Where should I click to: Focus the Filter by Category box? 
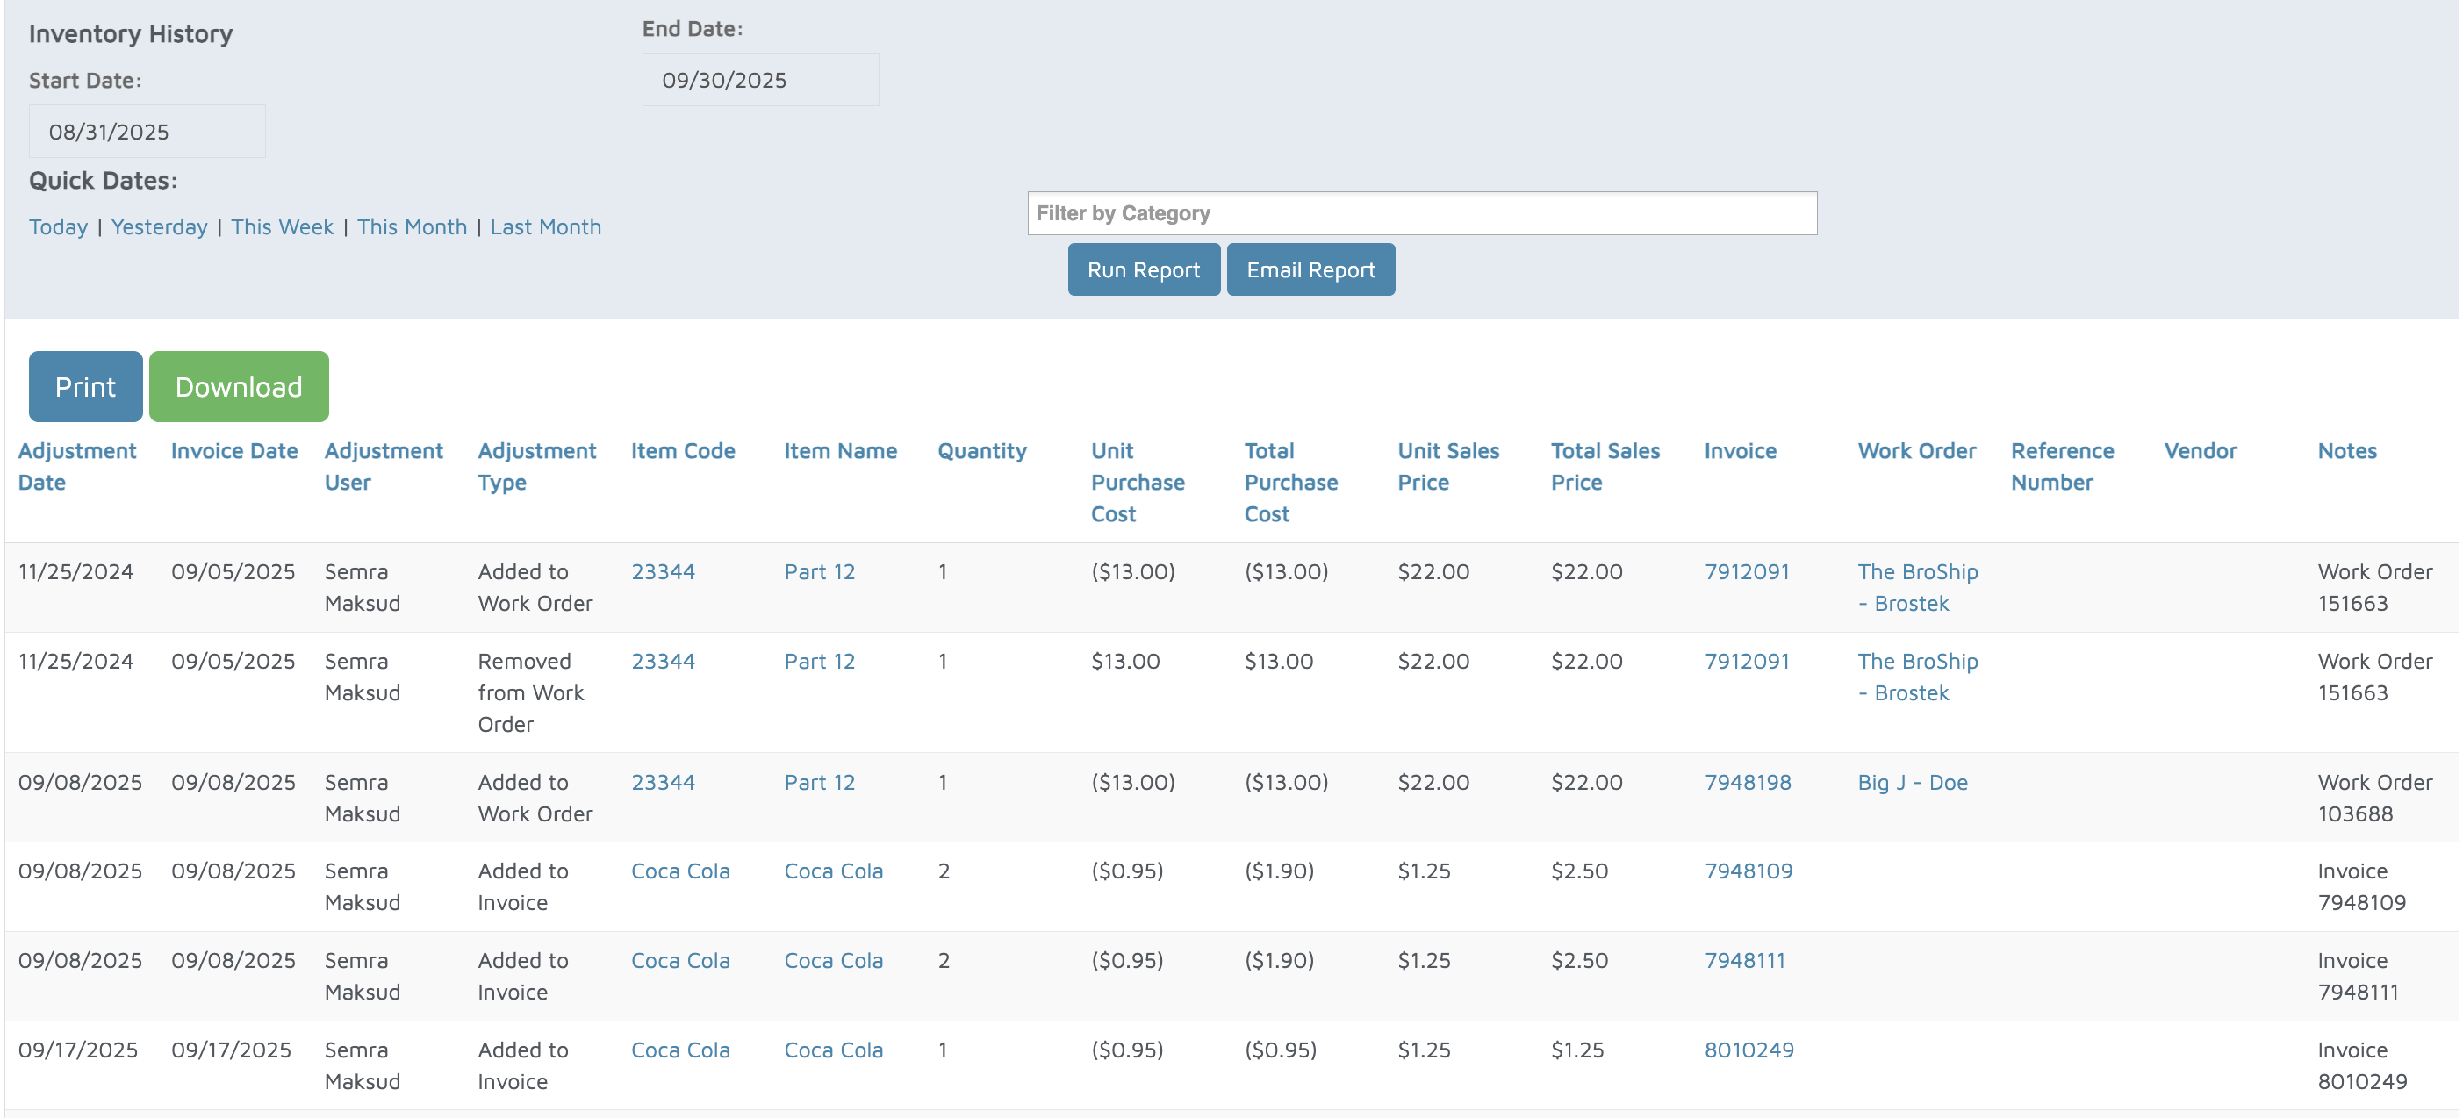(1421, 213)
